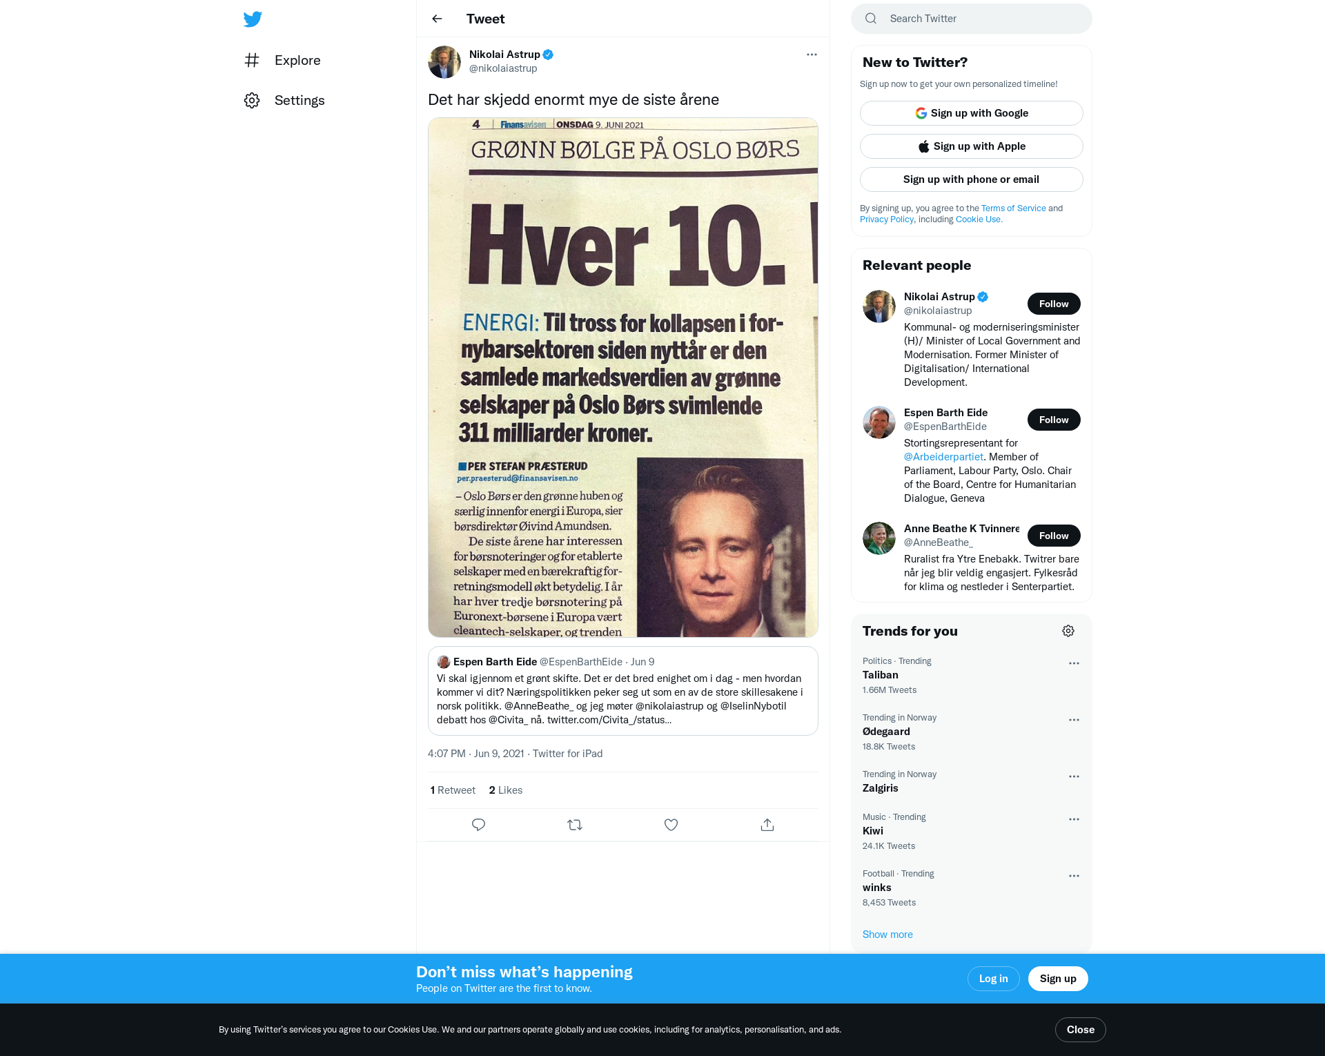
Task: Open the newspaper image in tweet
Action: click(x=623, y=378)
